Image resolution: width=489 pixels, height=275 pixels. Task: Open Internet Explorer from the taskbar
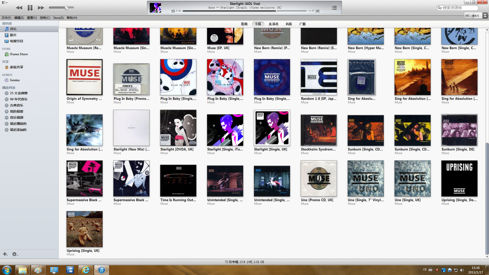coord(86,270)
